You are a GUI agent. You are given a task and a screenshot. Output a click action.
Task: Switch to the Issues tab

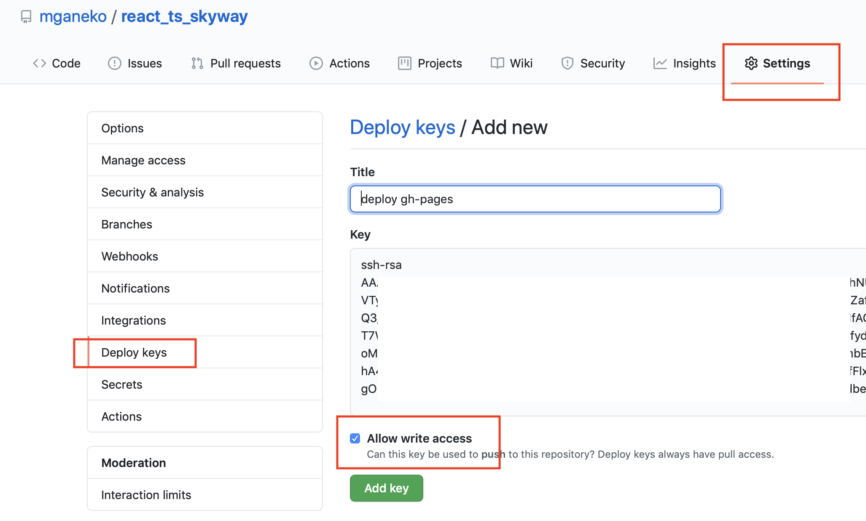[135, 63]
